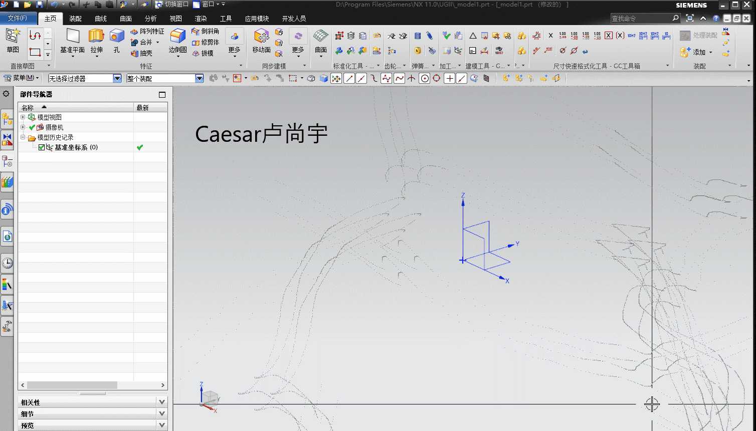756x431 pixels.
Task: Open the 文件(F) menu
Action: click(19, 18)
